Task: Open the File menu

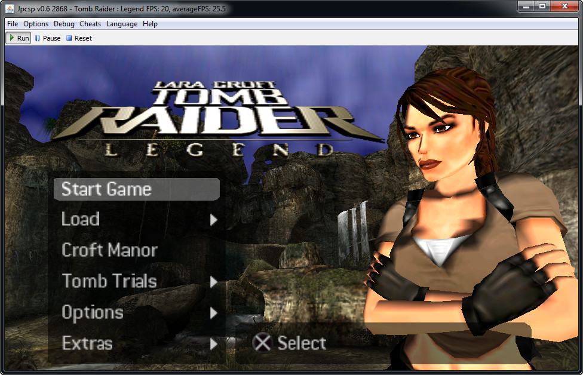Action: point(13,24)
